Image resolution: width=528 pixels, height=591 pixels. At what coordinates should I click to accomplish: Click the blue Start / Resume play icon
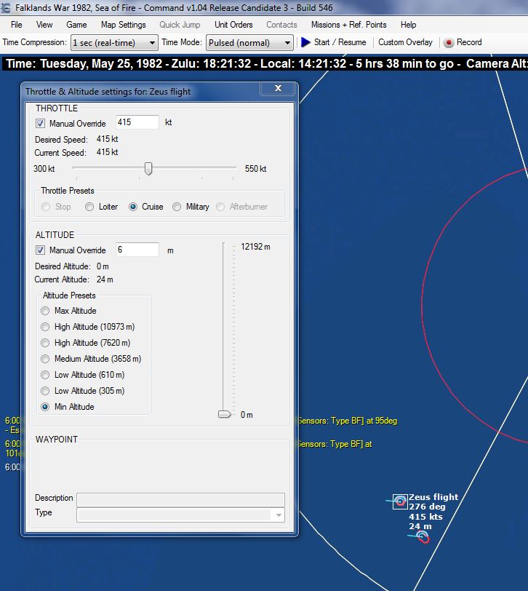point(305,42)
